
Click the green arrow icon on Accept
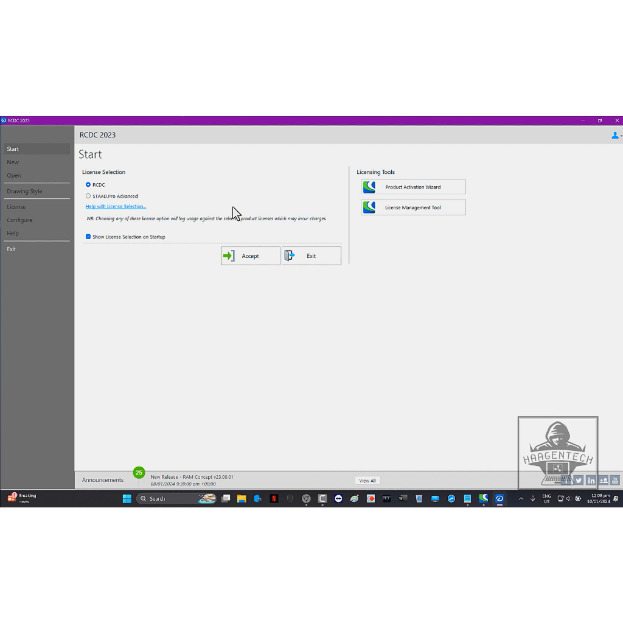click(x=229, y=256)
